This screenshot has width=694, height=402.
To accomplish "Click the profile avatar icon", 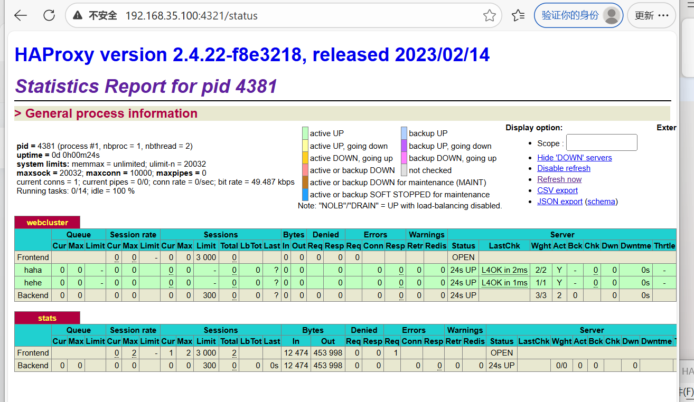I will tap(612, 15).
